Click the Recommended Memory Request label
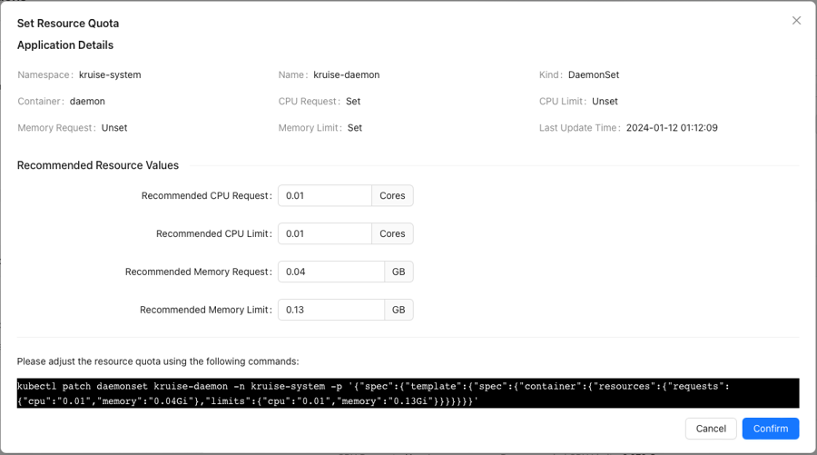This screenshot has height=455, width=817. coord(199,272)
